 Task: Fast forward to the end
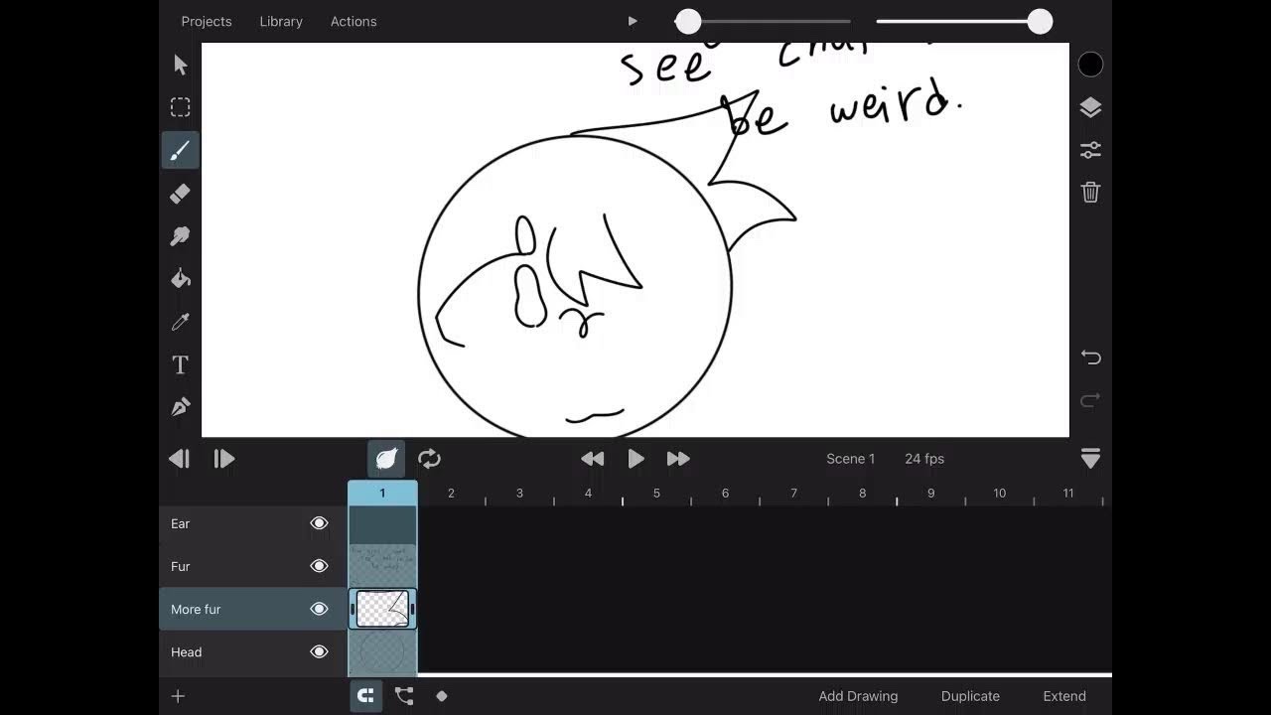678,459
